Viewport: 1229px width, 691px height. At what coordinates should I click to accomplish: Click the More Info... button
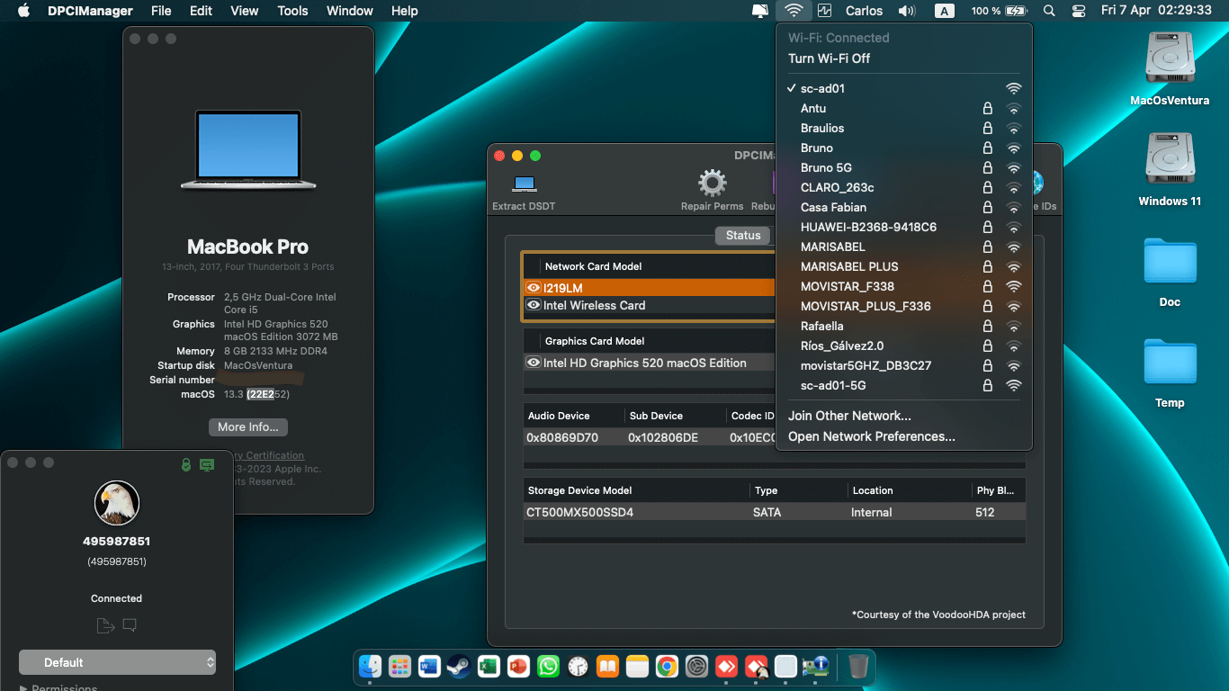coord(248,426)
